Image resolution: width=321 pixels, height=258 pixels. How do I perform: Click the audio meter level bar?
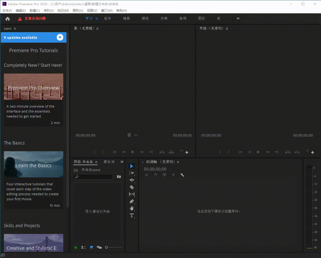309,207
